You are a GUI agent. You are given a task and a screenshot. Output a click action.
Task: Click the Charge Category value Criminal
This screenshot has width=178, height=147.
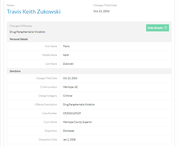[68, 96]
